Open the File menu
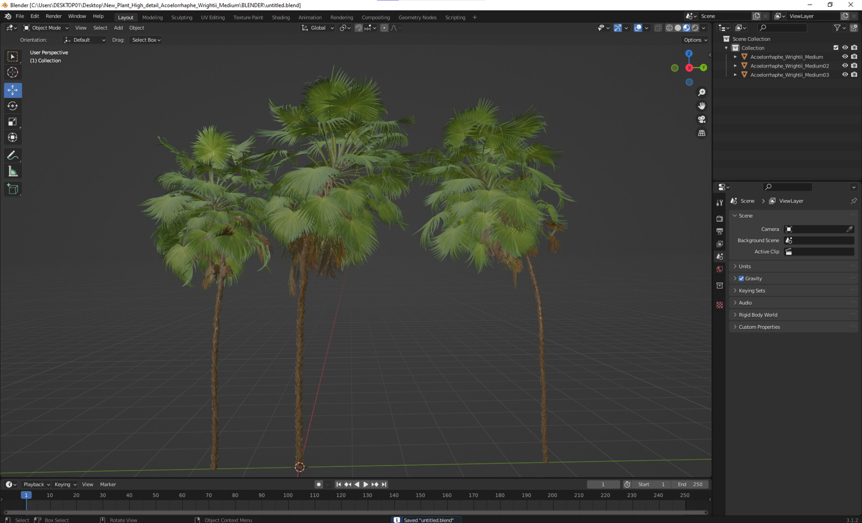 (20, 16)
